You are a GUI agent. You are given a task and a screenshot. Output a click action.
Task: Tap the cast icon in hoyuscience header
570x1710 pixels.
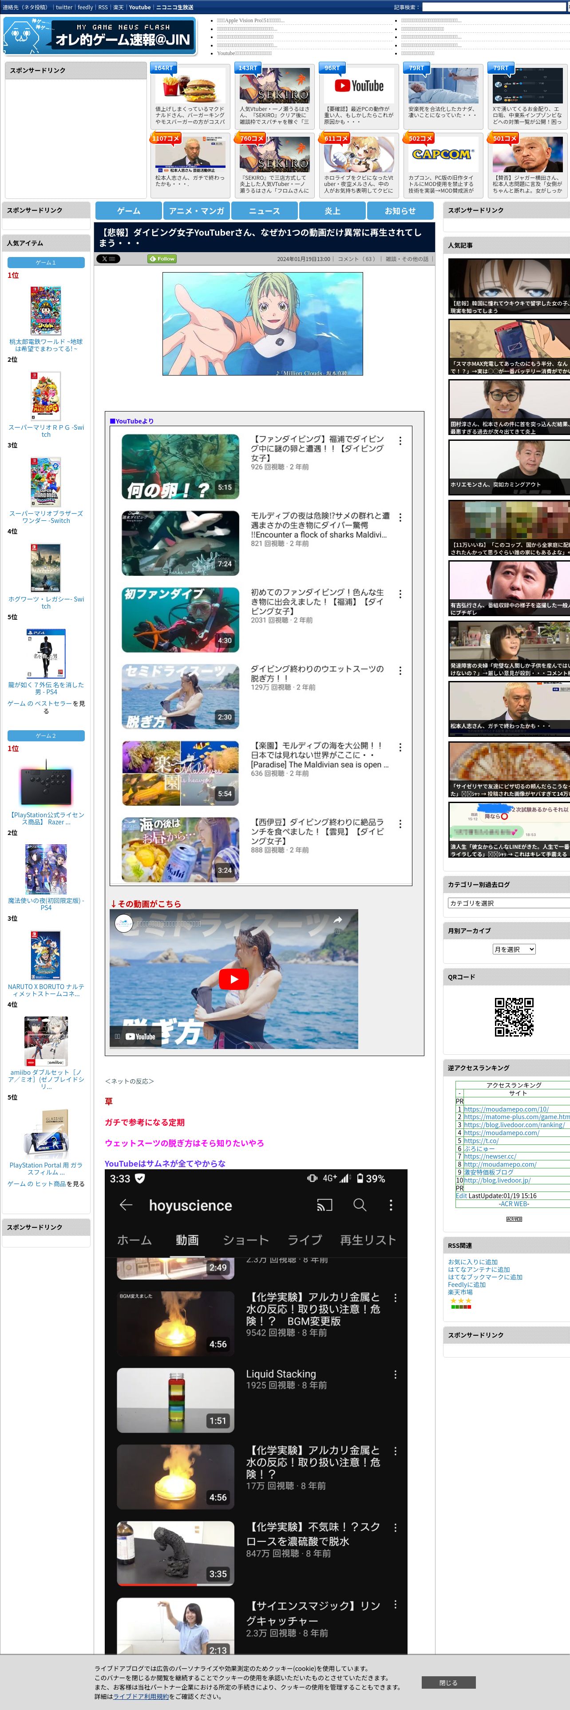(325, 1205)
